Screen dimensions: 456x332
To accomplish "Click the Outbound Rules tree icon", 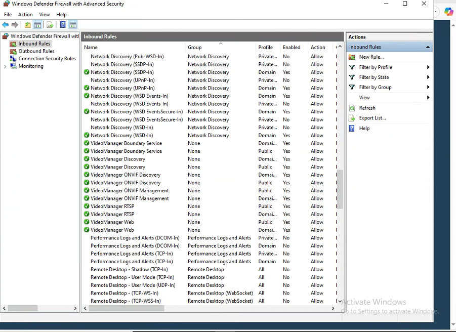I will (x=13, y=52).
